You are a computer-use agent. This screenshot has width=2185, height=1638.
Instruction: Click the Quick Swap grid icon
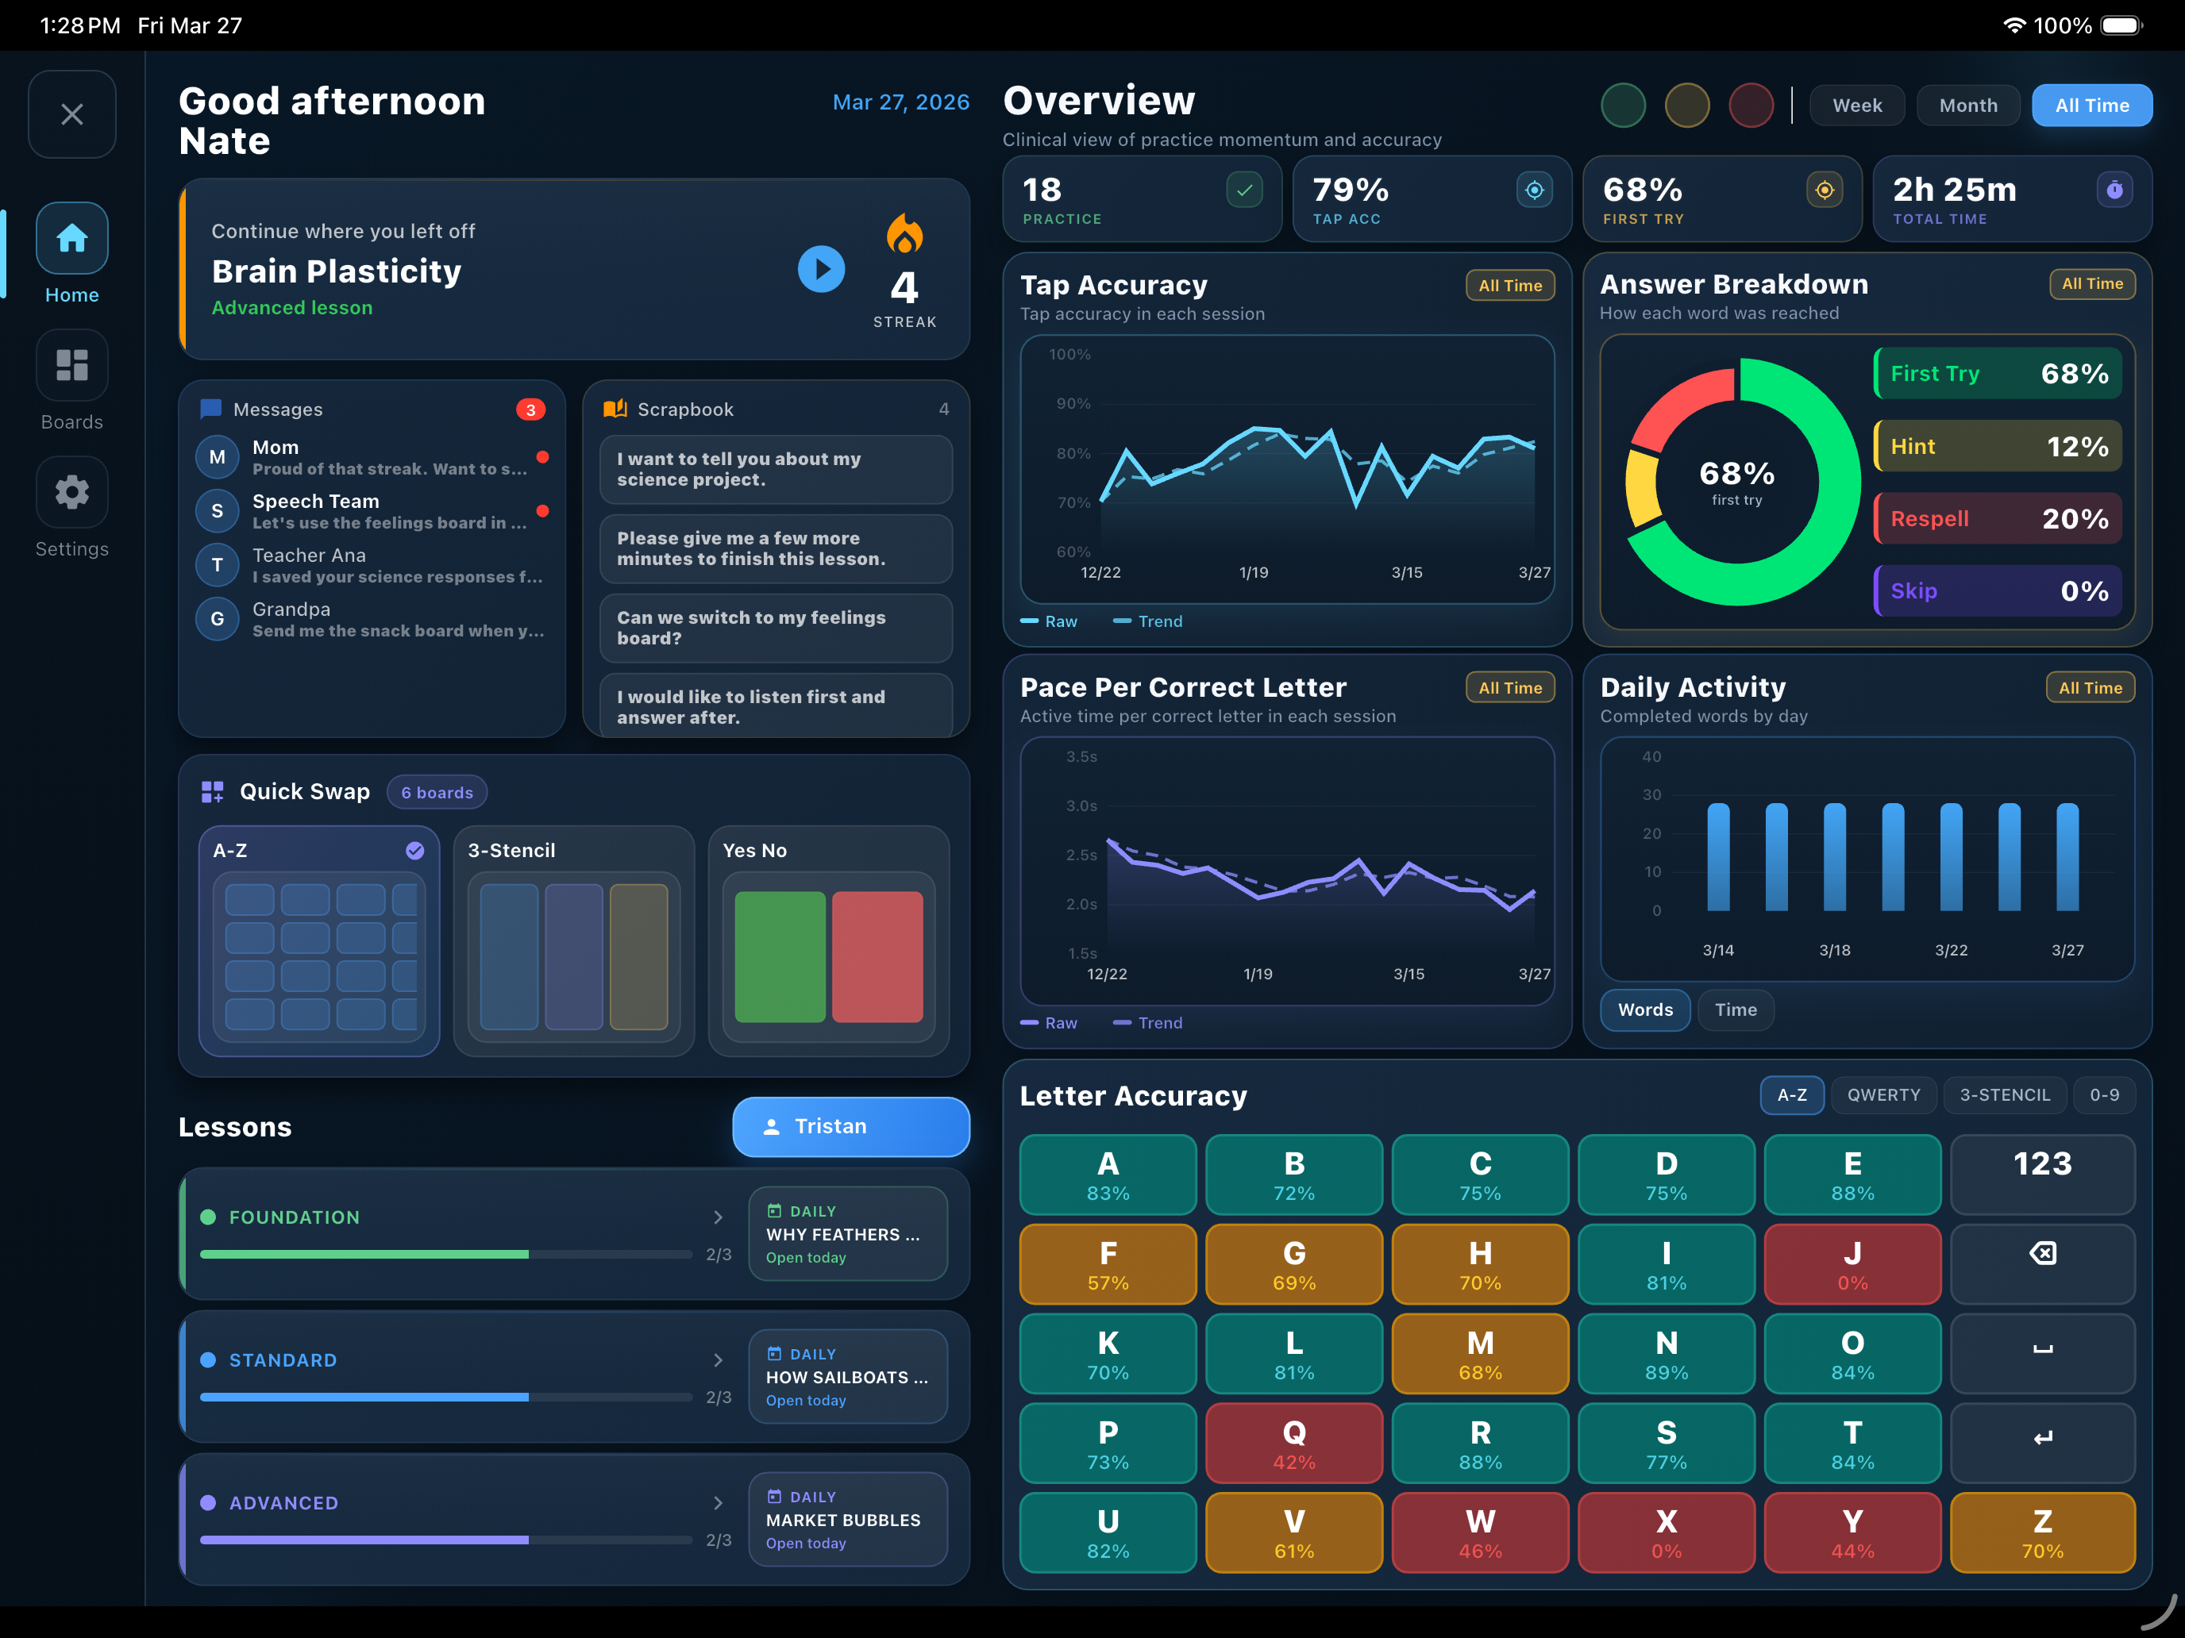212,792
